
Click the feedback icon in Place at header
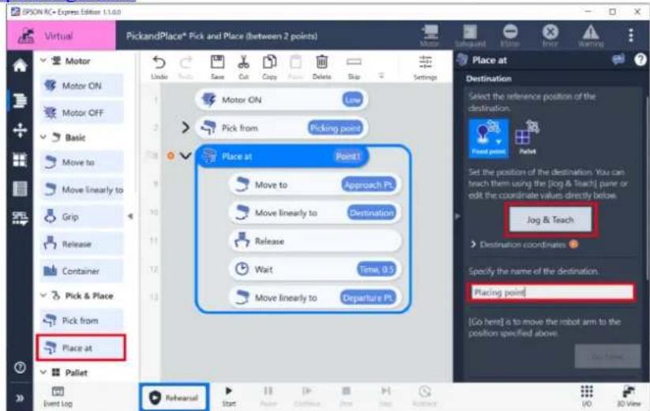coord(618,60)
